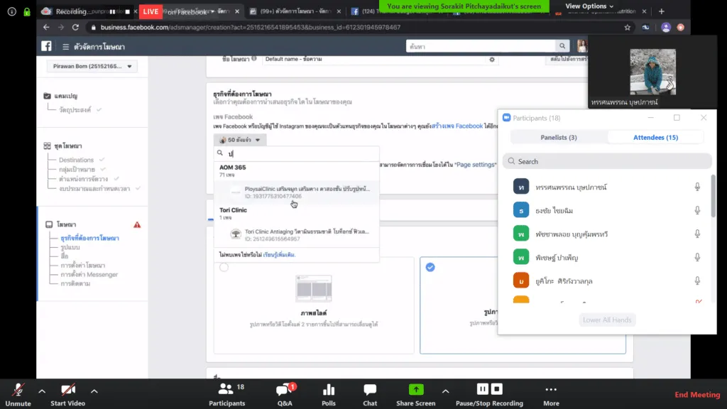This screenshot has height=409, width=727.
Task: Toggle the checked single image format option
Action: [430, 267]
